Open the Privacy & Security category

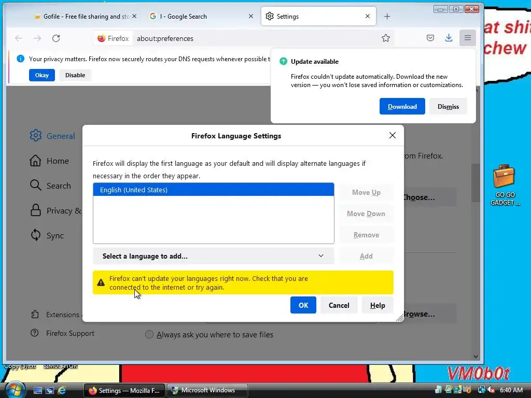click(x=56, y=210)
